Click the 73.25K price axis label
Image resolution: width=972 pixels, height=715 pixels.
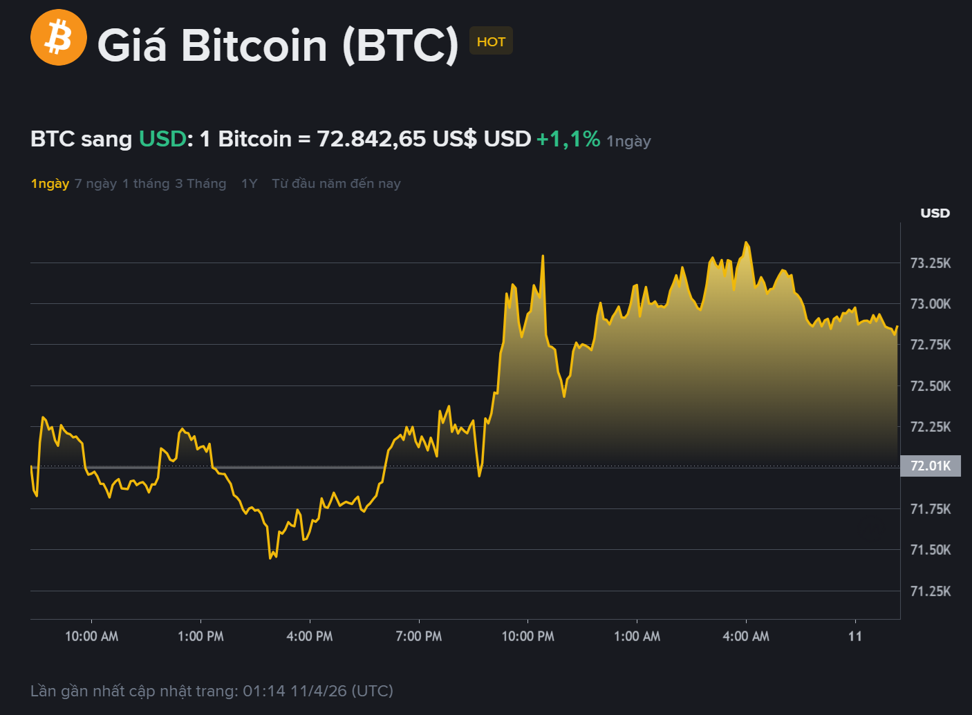point(931,263)
